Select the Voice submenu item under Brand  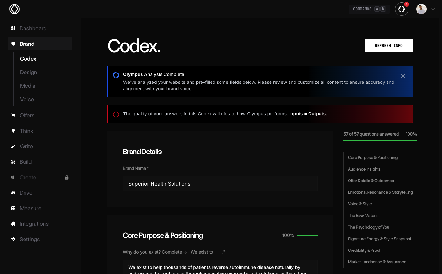(x=27, y=99)
